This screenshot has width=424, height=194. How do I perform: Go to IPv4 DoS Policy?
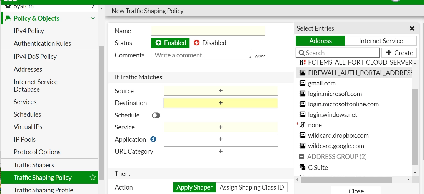click(35, 57)
